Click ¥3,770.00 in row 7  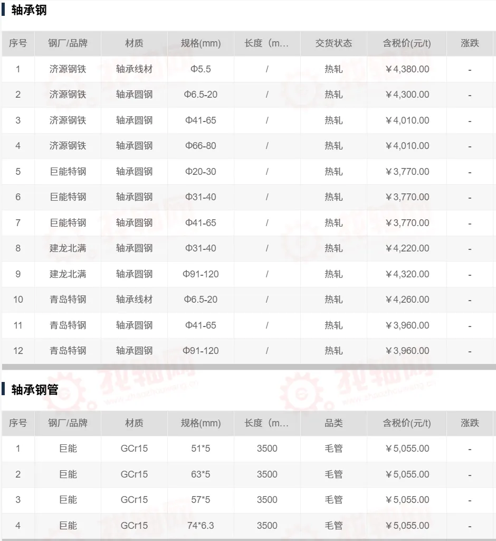pos(407,223)
